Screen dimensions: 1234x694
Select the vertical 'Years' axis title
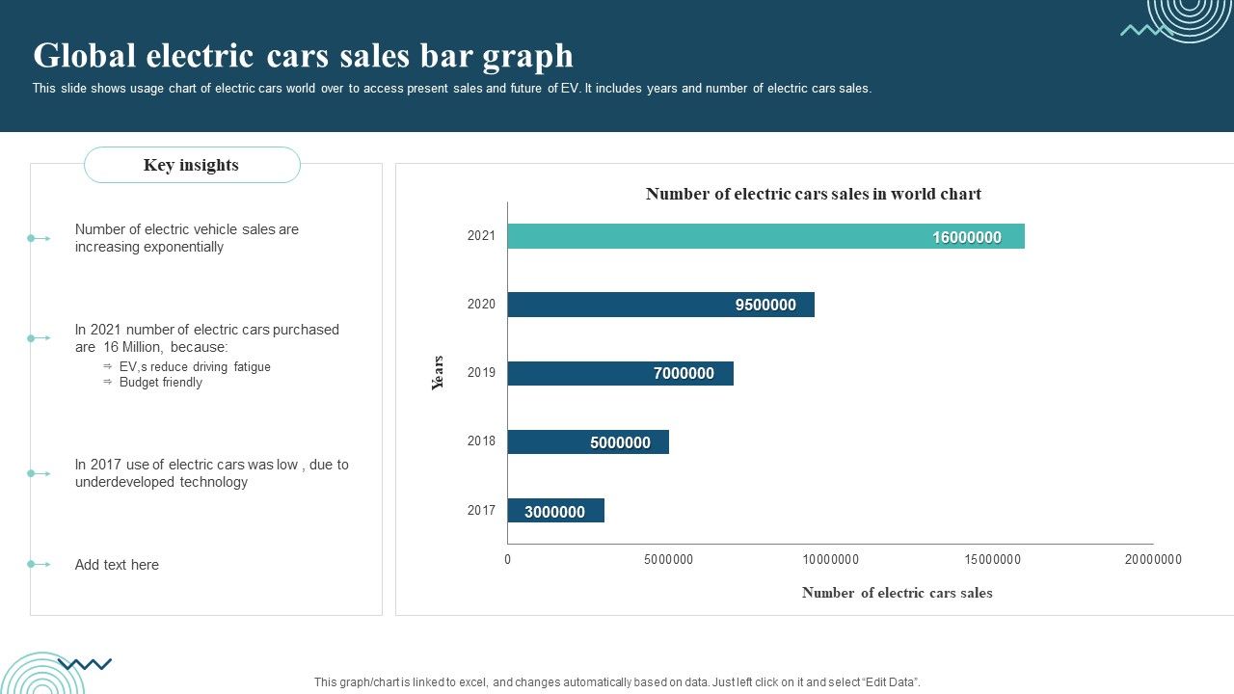(x=438, y=373)
